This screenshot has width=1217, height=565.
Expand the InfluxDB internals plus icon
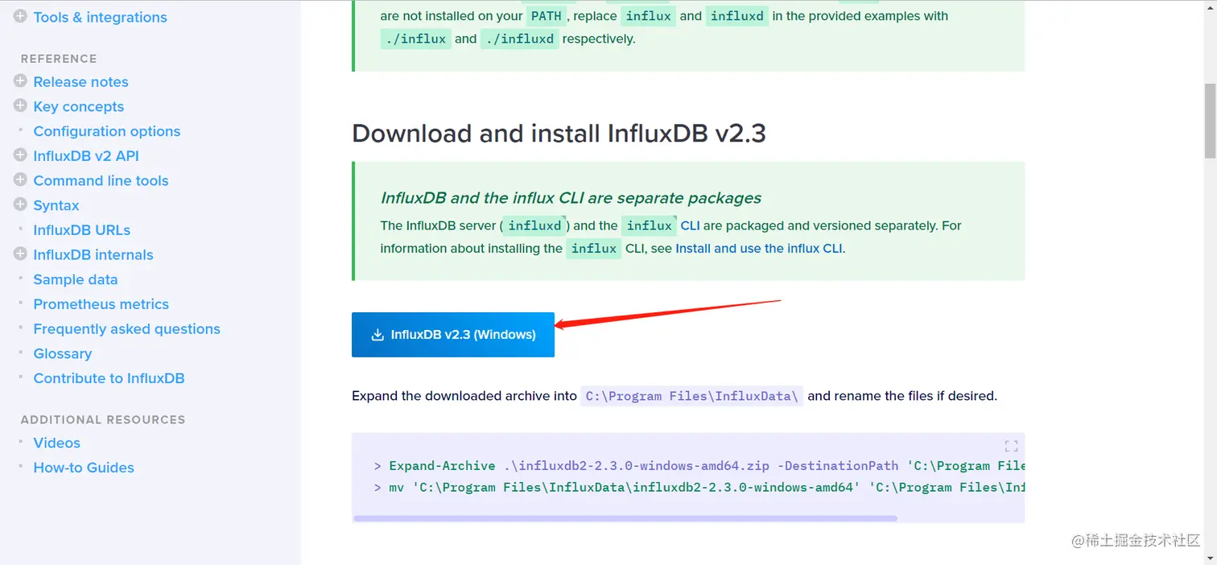pos(20,254)
